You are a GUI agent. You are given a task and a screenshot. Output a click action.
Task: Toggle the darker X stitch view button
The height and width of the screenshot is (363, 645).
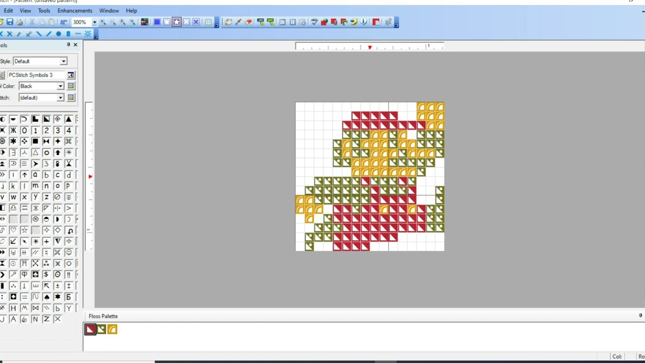coord(196,22)
